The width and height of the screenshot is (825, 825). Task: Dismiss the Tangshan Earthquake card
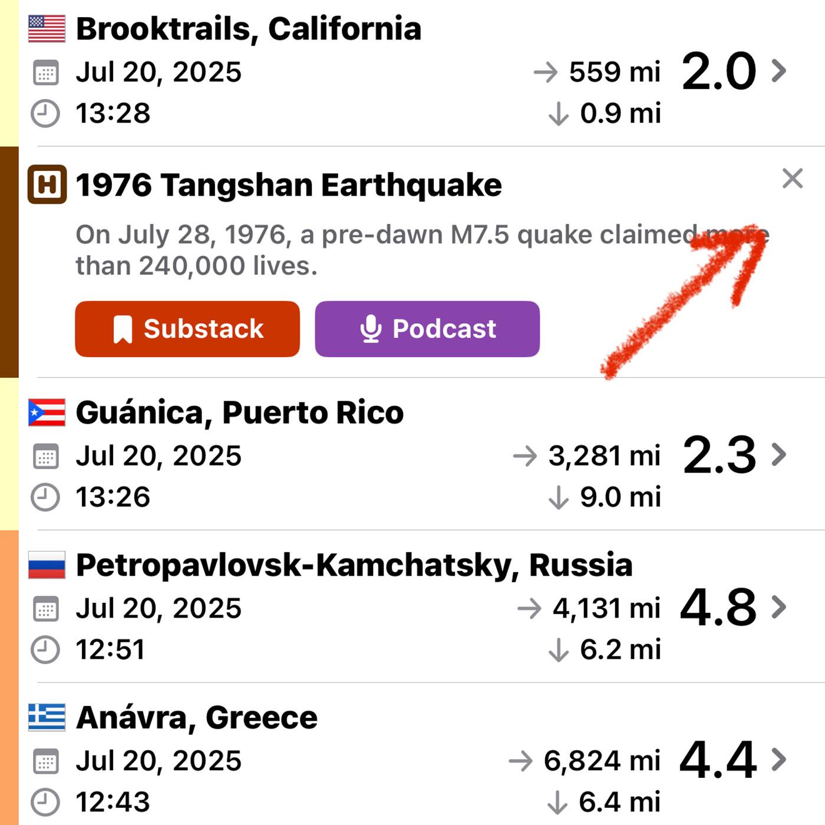[x=792, y=178]
